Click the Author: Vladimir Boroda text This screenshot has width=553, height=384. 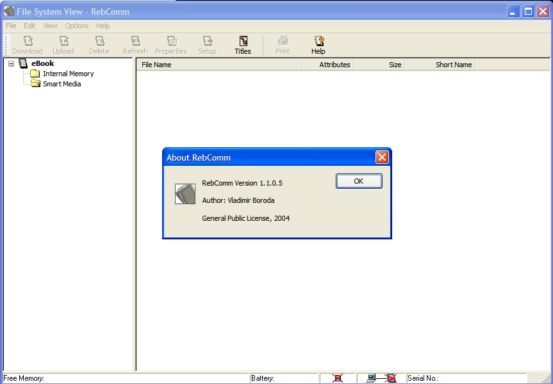point(238,200)
